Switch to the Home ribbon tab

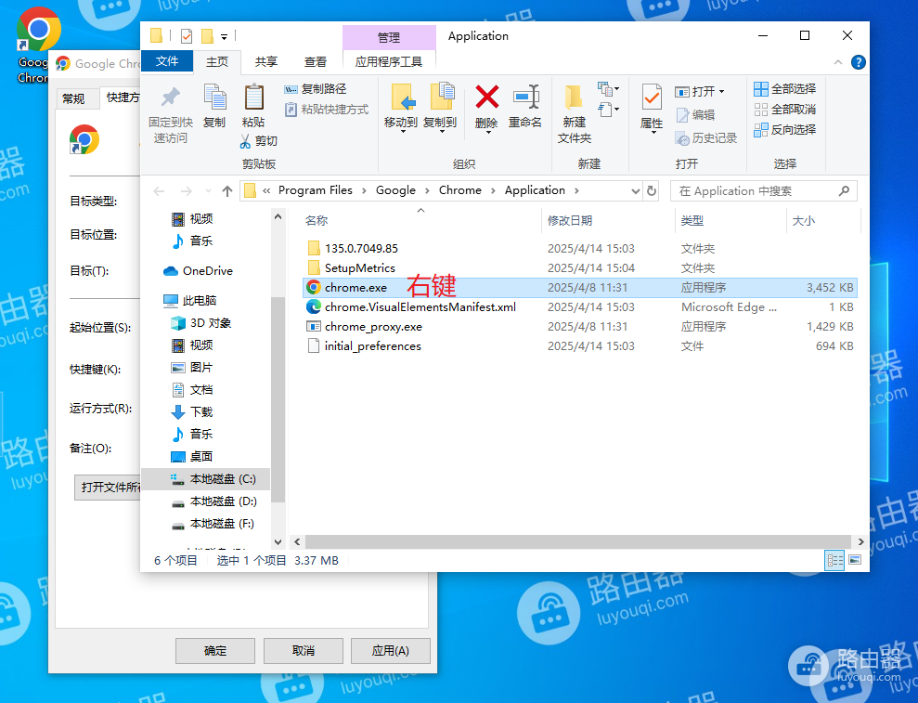point(217,61)
